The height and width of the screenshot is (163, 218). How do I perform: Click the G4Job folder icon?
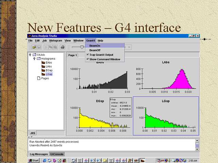pyautogui.click(x=34, y=55)
